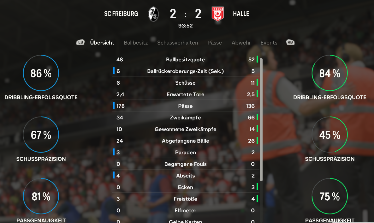Click Halle's 75% Passgenauigkeit circle
The image size is (374, 223).
[329, 196]
